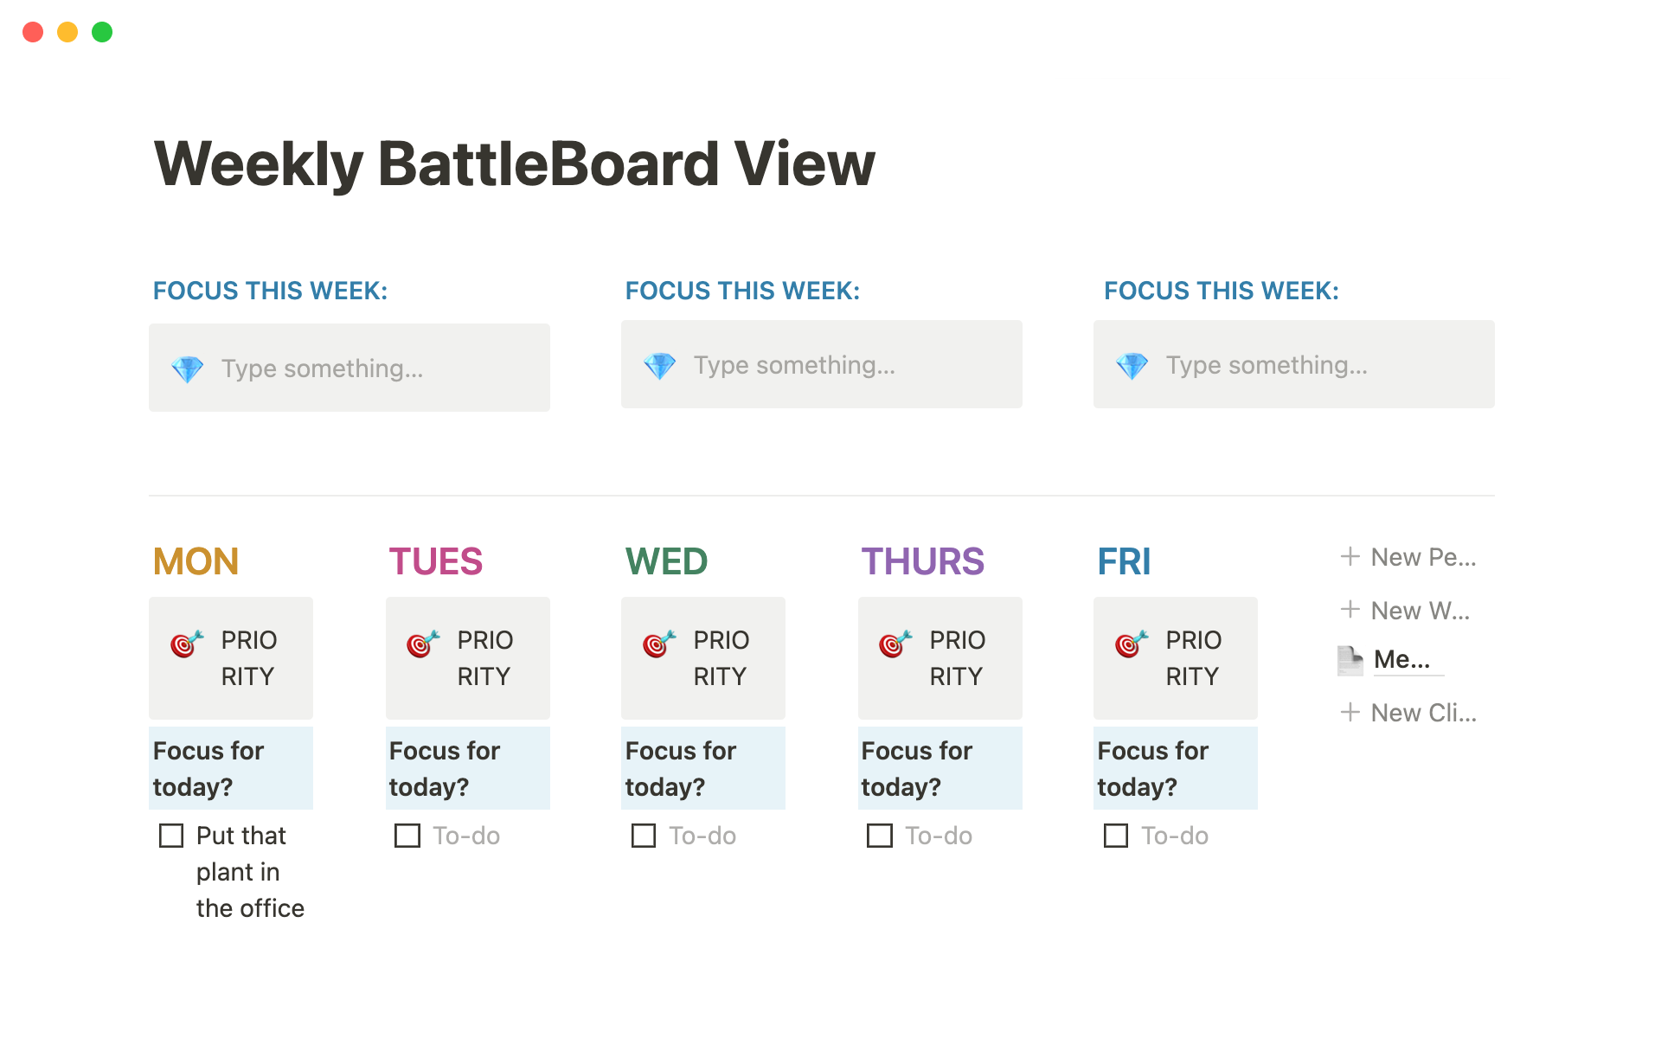This screenshot has width=1661, height=1038.
Task: Check the 'Put that plant in the office' box
Action: coord(171,836)
